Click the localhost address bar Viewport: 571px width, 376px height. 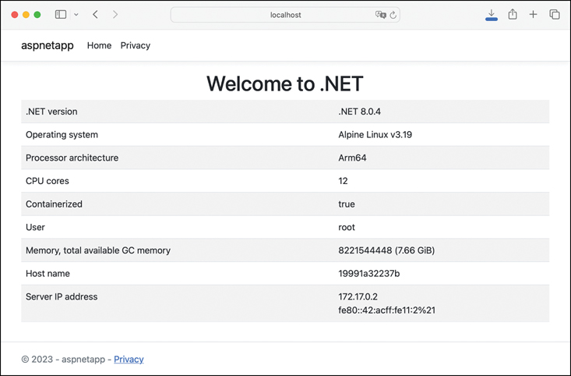tap(285, 15)
